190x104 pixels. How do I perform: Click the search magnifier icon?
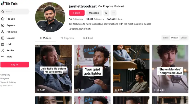tap(3, 11)
